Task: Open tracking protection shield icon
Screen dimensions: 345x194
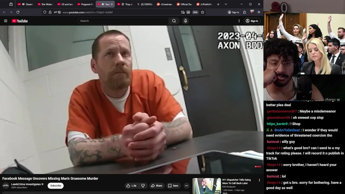Action: (x=45, y=12)
